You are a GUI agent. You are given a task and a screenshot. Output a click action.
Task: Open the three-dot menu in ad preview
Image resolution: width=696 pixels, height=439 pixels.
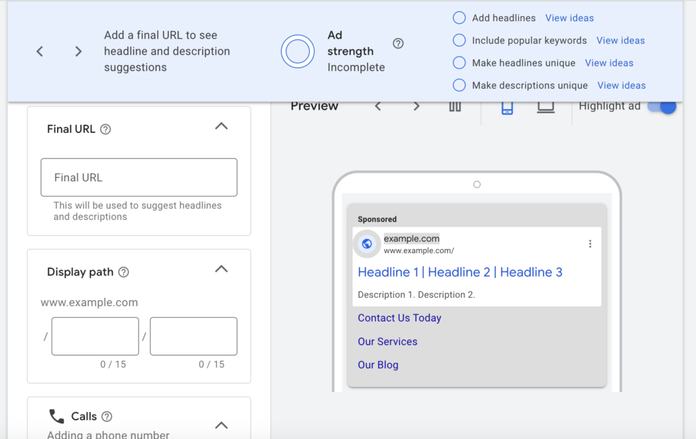[590, 244]
